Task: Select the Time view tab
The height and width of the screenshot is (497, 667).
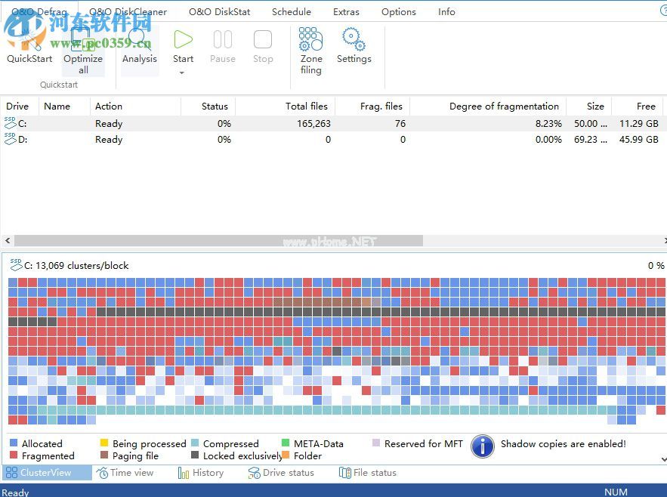Action: 128,472
